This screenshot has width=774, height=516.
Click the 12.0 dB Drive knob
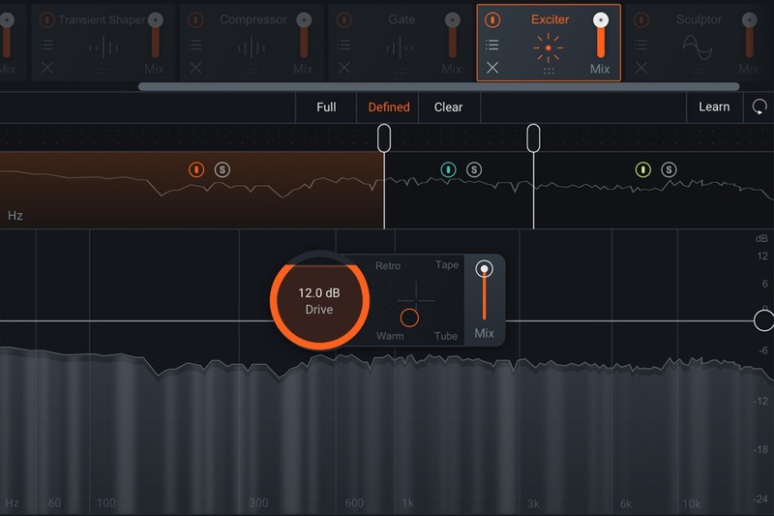(x=319, y=300)
